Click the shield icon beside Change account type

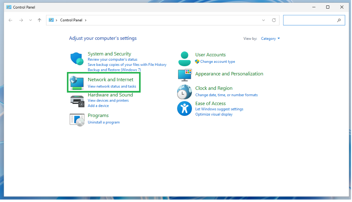point(197,62)
